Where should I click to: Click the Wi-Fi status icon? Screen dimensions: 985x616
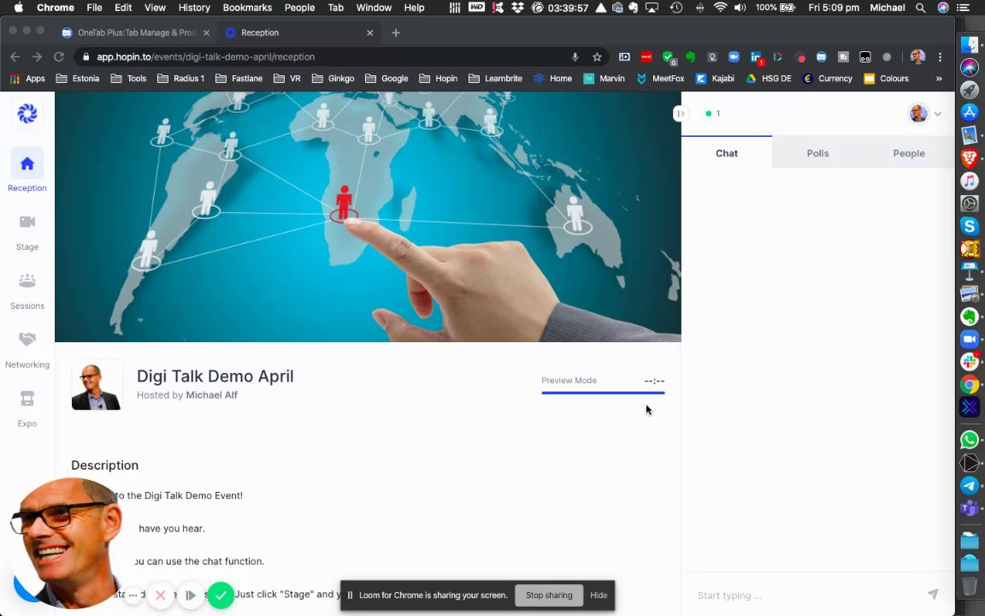720,8
